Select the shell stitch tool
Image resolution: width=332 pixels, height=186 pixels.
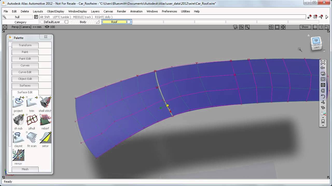pyautogui.click(x=45, y=103)
